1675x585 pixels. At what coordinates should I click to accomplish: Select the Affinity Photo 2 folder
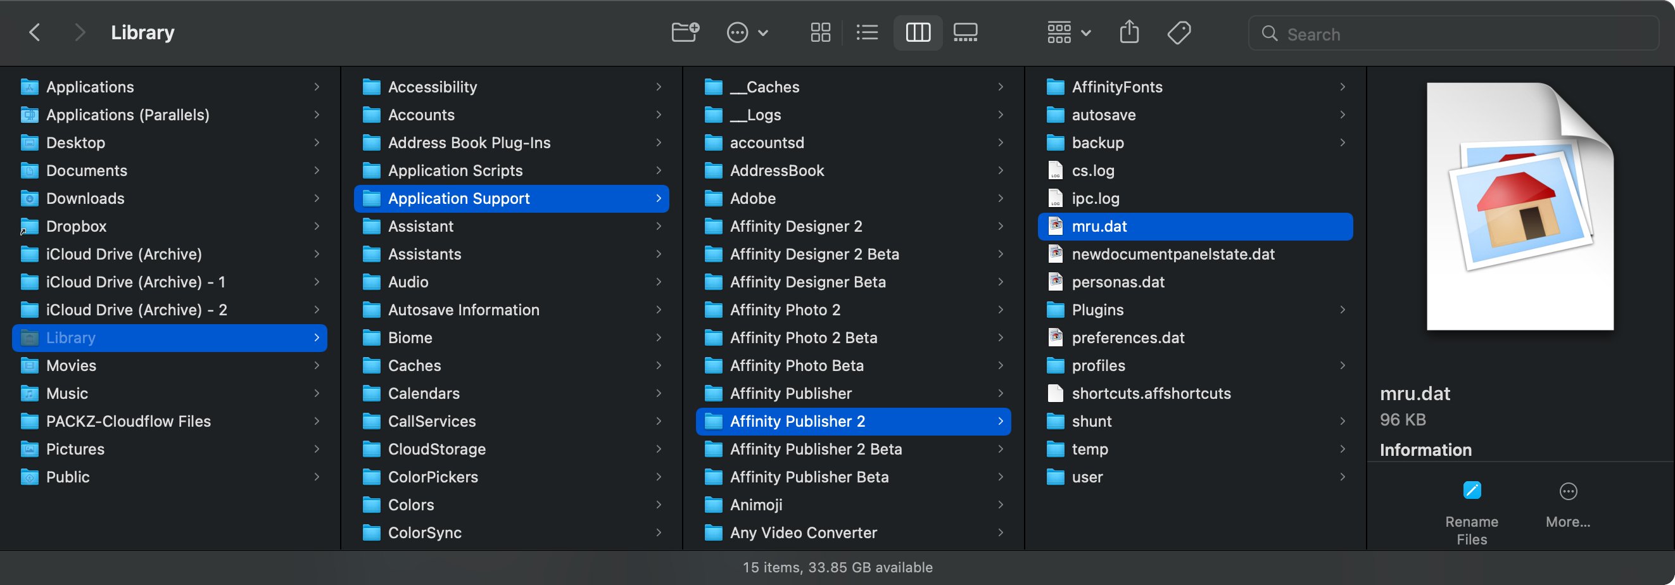[x=785, y=310]
